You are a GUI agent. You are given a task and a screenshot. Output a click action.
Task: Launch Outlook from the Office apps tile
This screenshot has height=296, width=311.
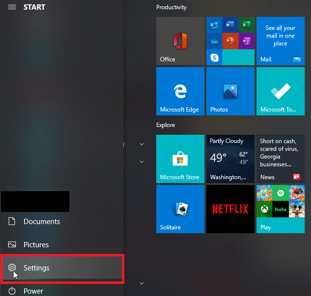(x=214, y=25)
